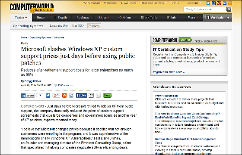
Task: Share the article on Google +1
Action: pos(56,95)
